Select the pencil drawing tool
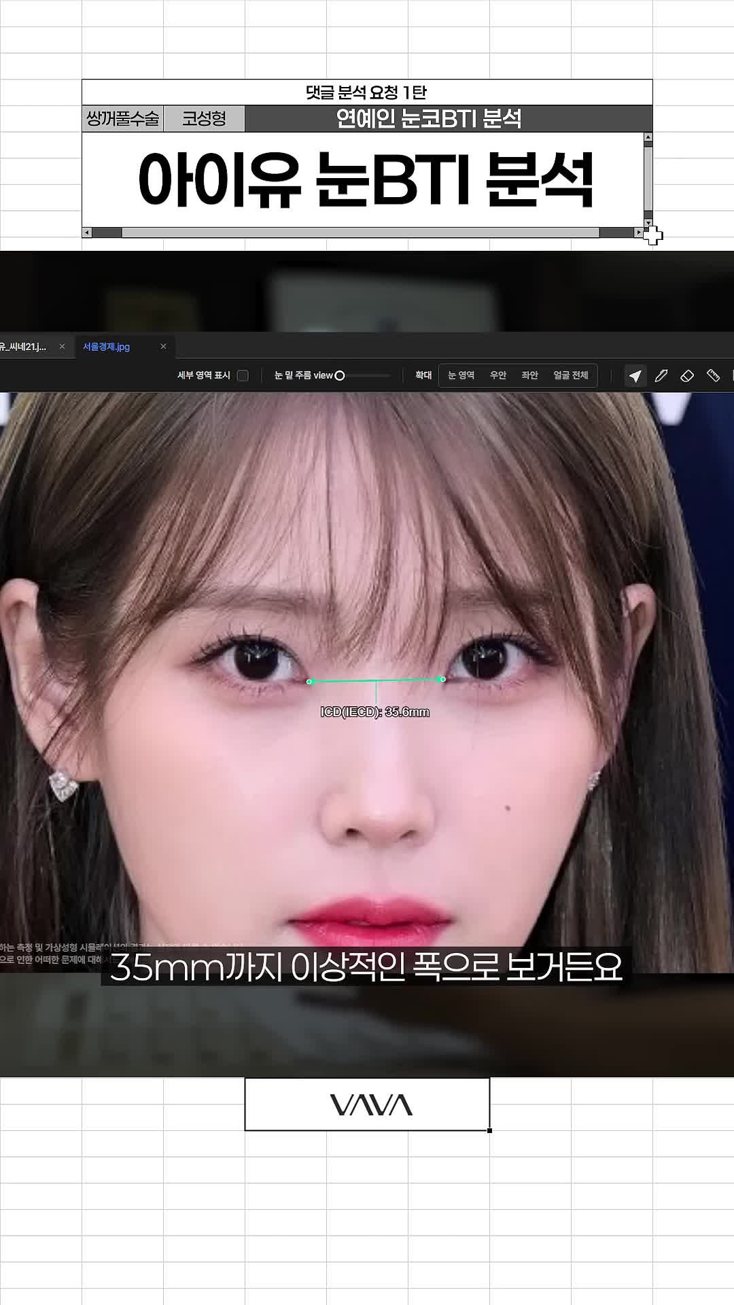734x1305 pixels. 661,376
